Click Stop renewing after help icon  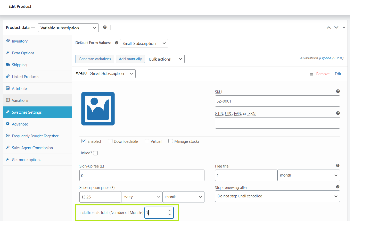pos(337,187)
